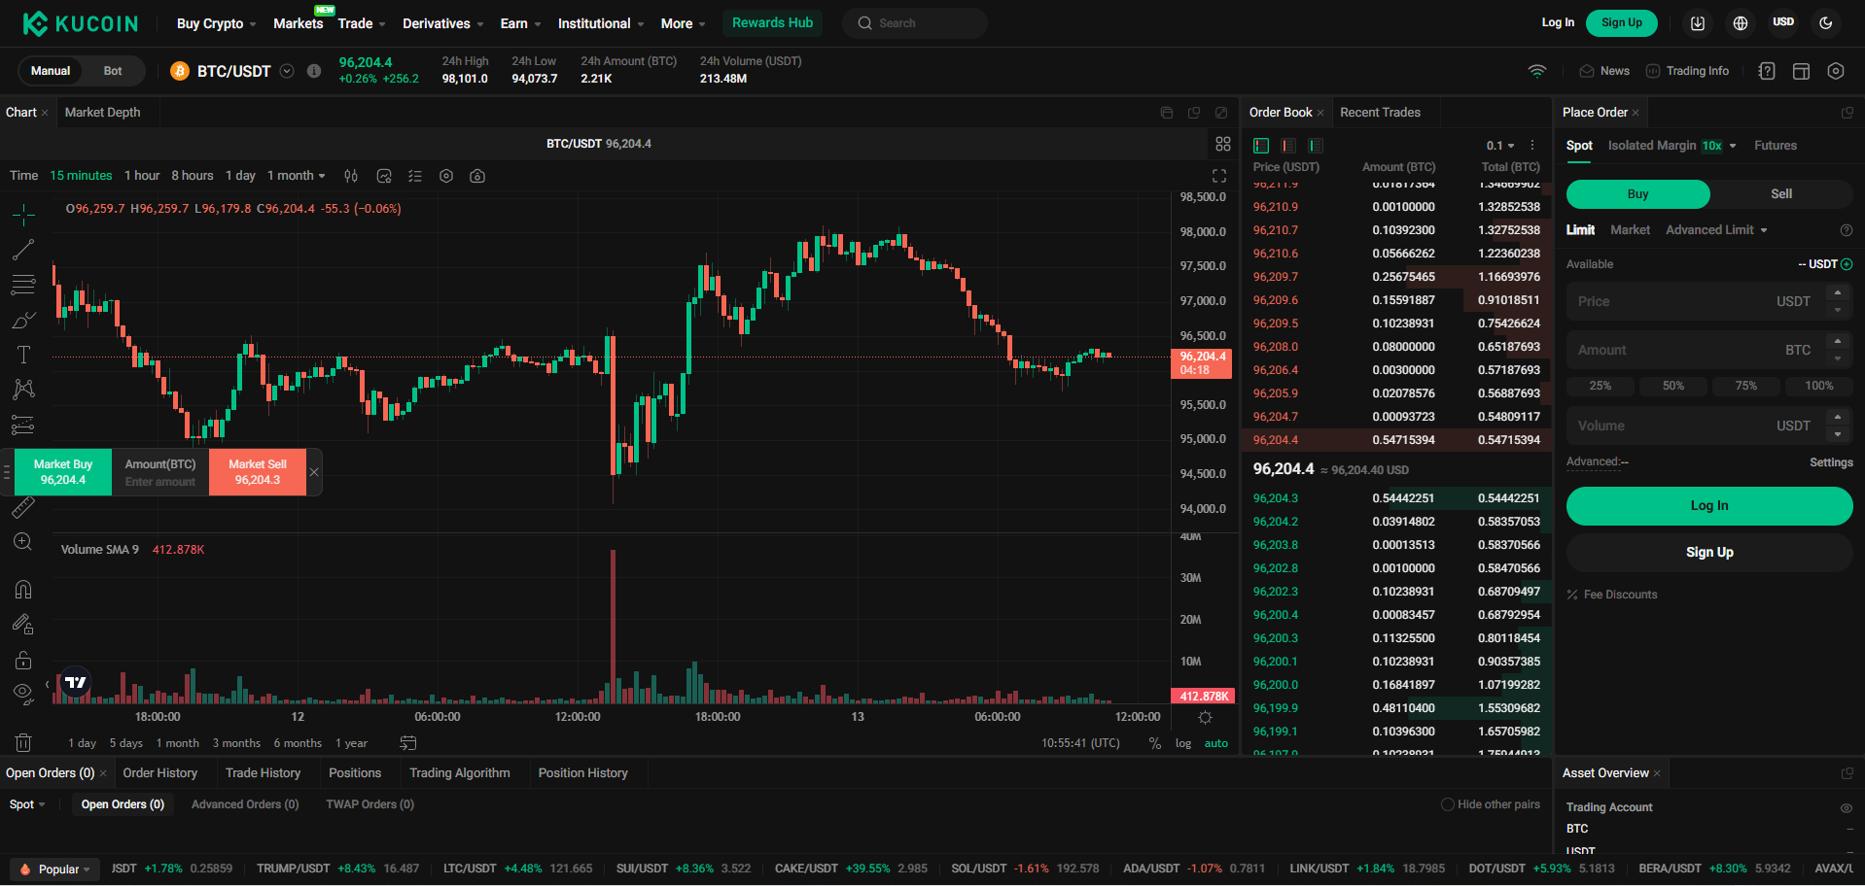Select the crosshair cursor tool

point(23,215)
